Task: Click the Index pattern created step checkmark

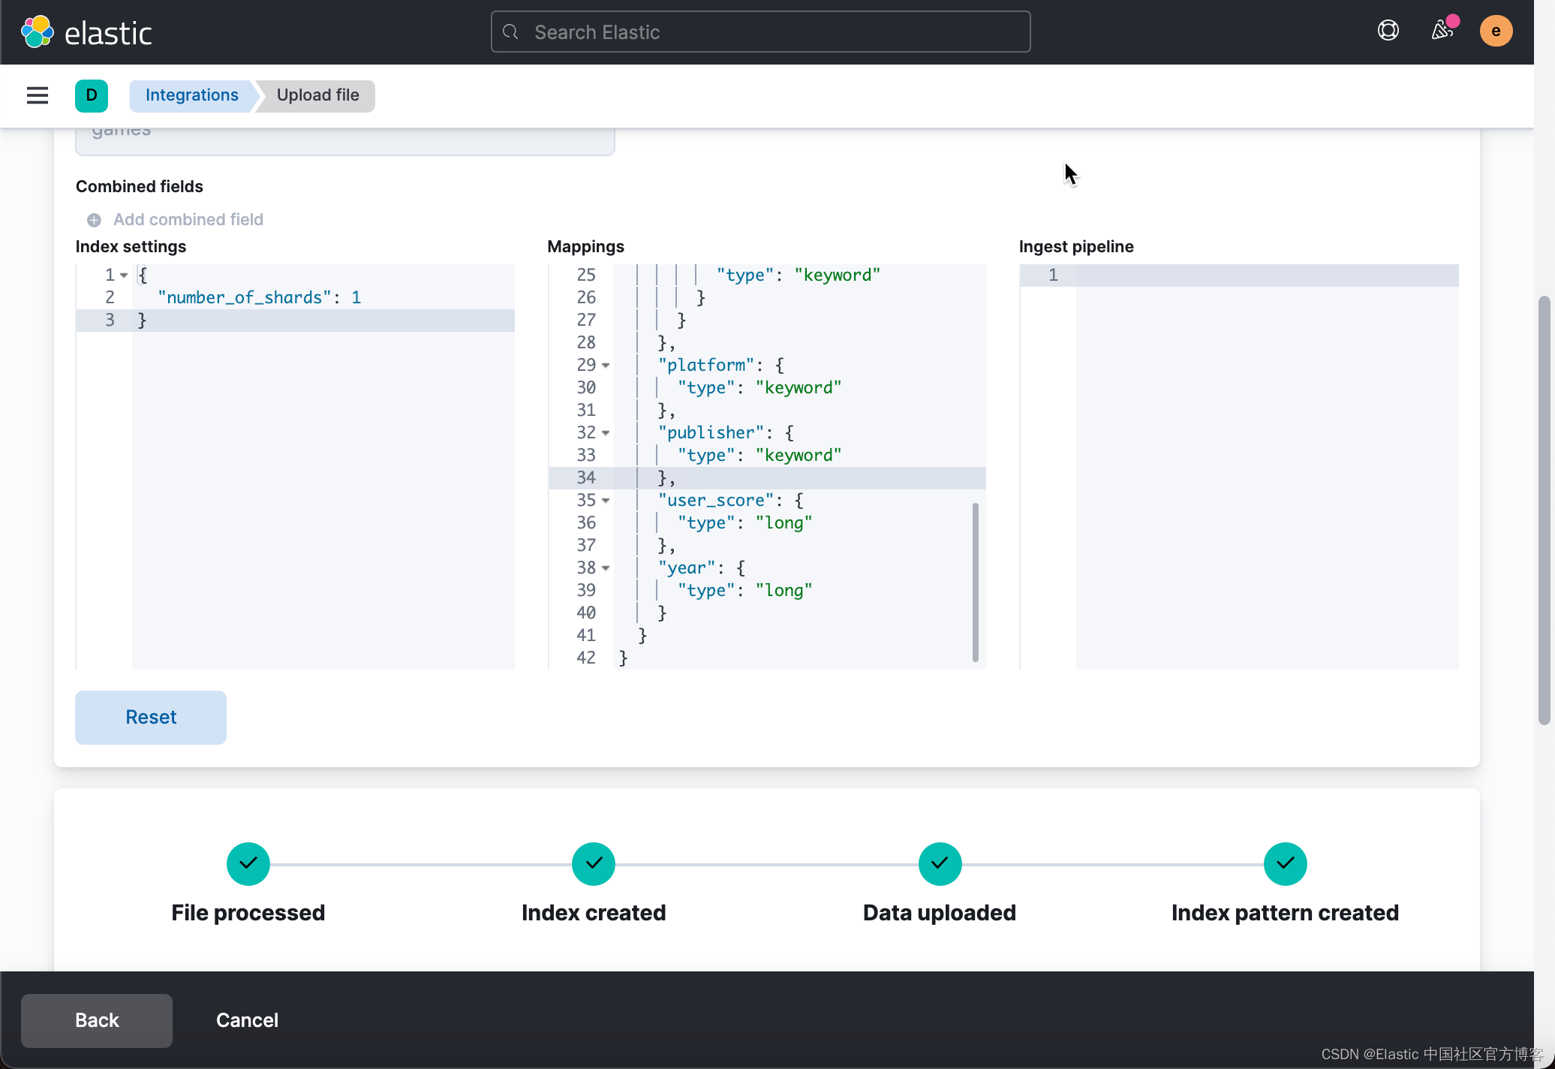Action: point(1284,863)
